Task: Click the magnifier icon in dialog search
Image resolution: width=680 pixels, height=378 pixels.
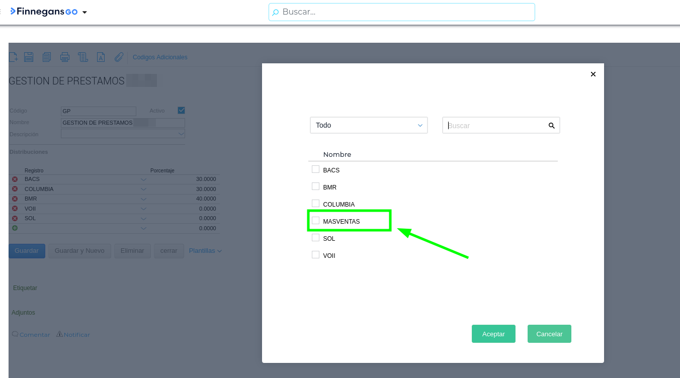Action: point(551,126)
